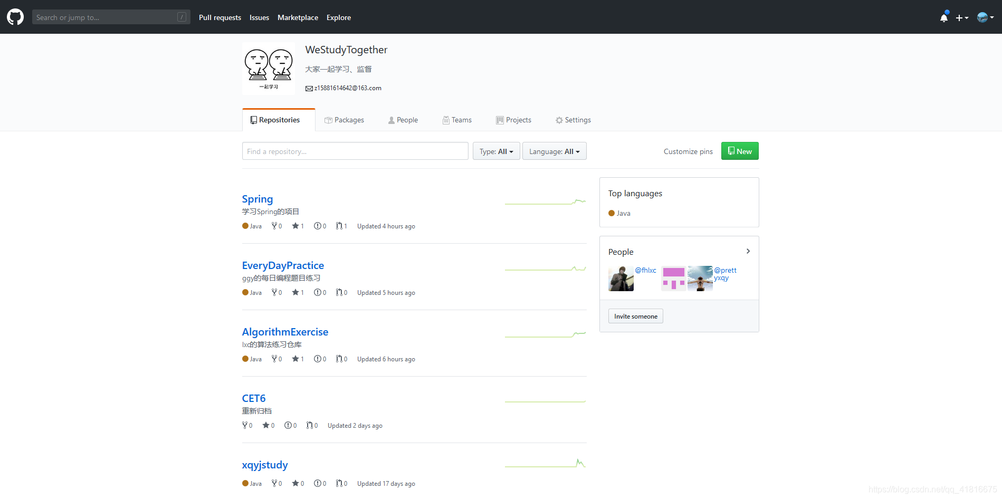This screenshot has height=499, width=1002.
Task: Click the star count for Spring
Action: tap(298, 226)
